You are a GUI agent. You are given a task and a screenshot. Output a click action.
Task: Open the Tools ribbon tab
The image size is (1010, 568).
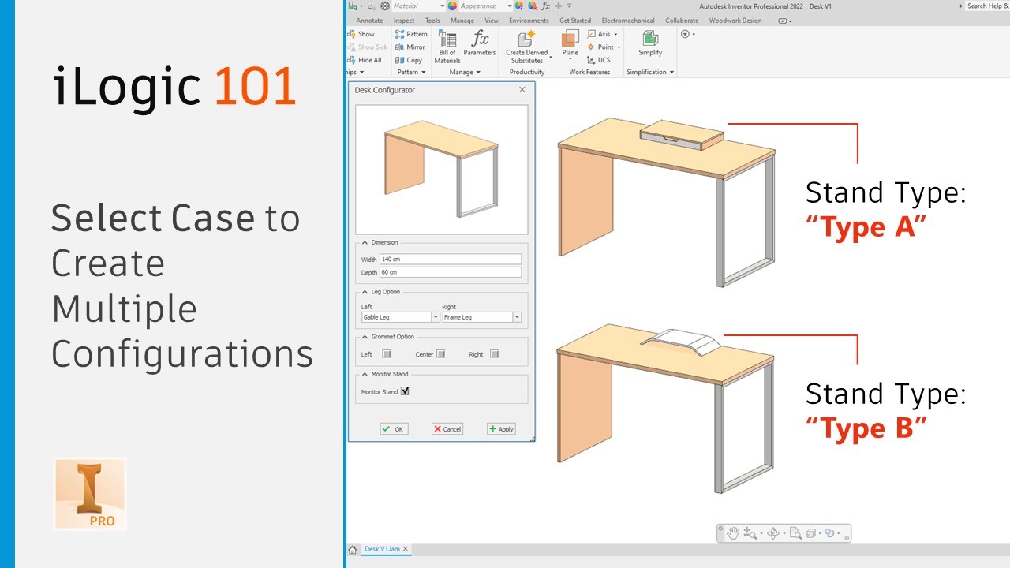pos(432,21)
